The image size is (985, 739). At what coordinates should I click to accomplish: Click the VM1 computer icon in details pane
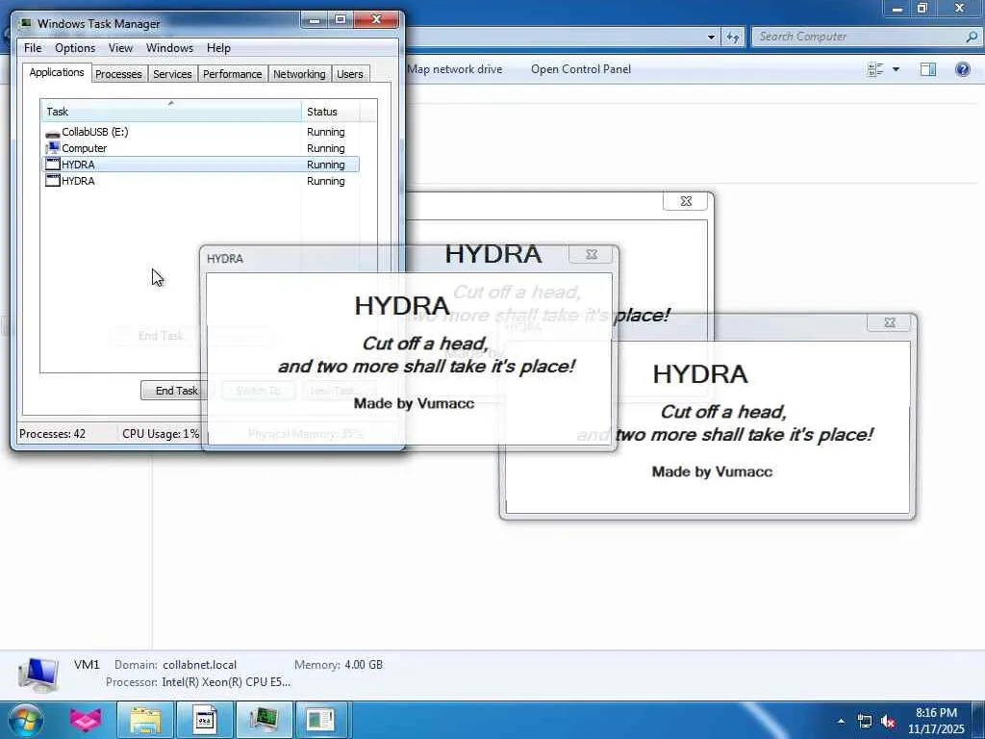click(38, 674)
